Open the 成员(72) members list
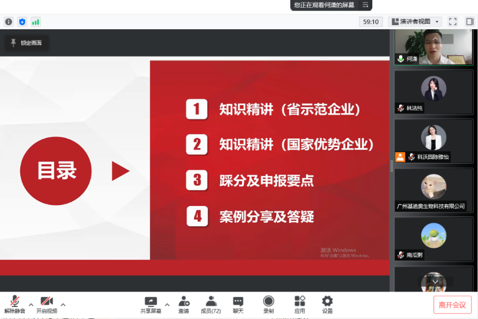This screenshot has width=478, height=319. [210, 302]
